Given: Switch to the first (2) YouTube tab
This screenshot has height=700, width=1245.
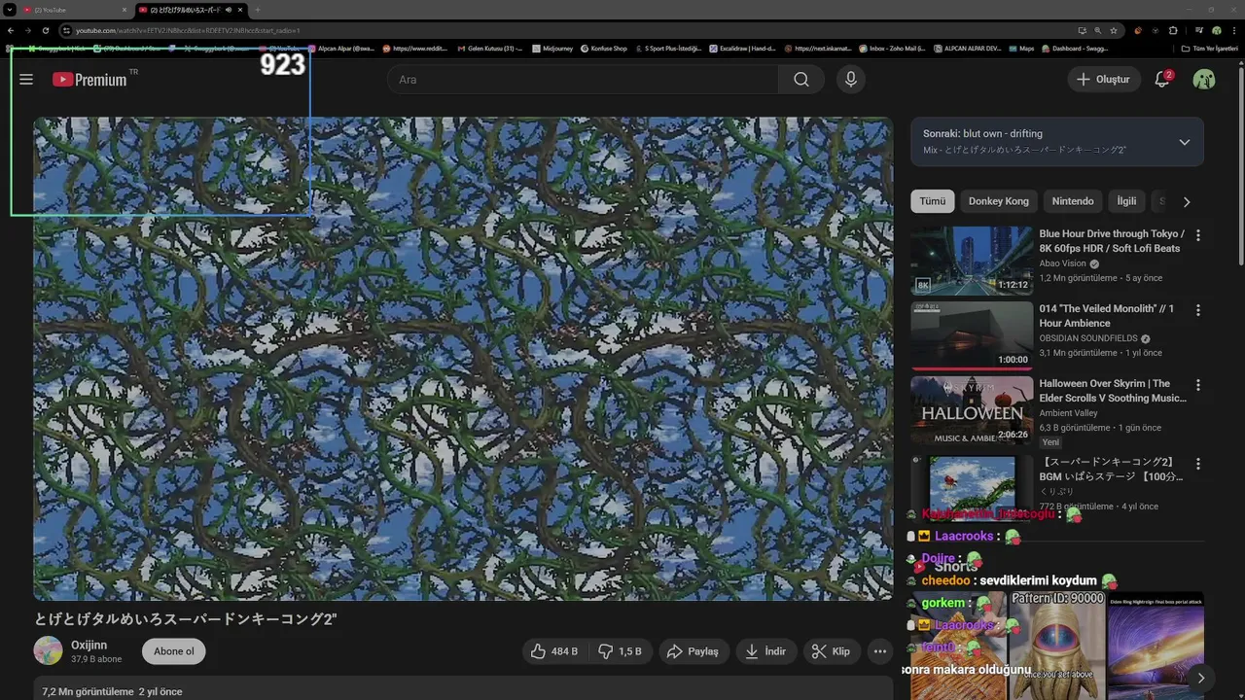Looking at the screenshot, I should point(73,10).
